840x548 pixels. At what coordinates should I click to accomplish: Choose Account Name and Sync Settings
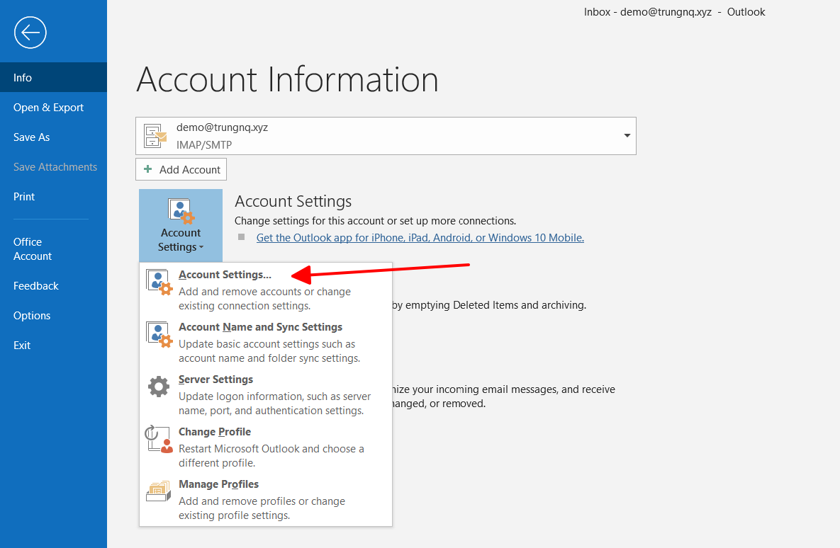tap(266, 342)
